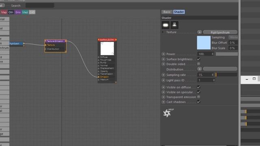Click the Power animation radio dot
Viewport: 260px width, 146px height.
pos(163,54)
